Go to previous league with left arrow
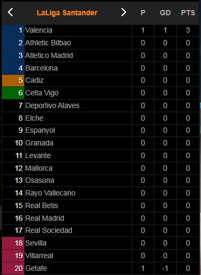Viewport: 201px width, 275px height. [x=10, y=12]
